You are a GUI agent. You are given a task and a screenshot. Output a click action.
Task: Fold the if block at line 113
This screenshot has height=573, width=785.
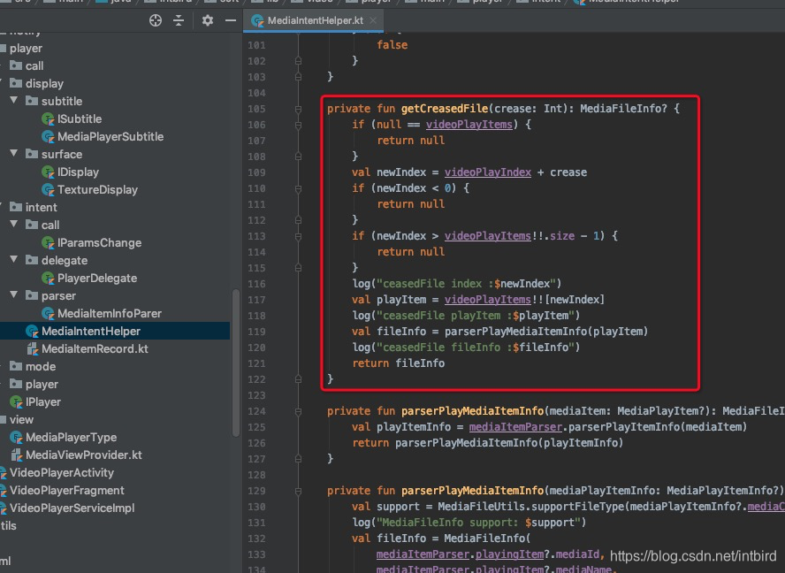[299, 236]
